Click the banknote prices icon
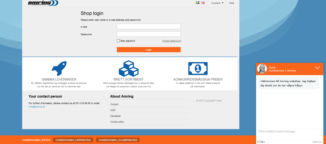 [x=198, y=69]
